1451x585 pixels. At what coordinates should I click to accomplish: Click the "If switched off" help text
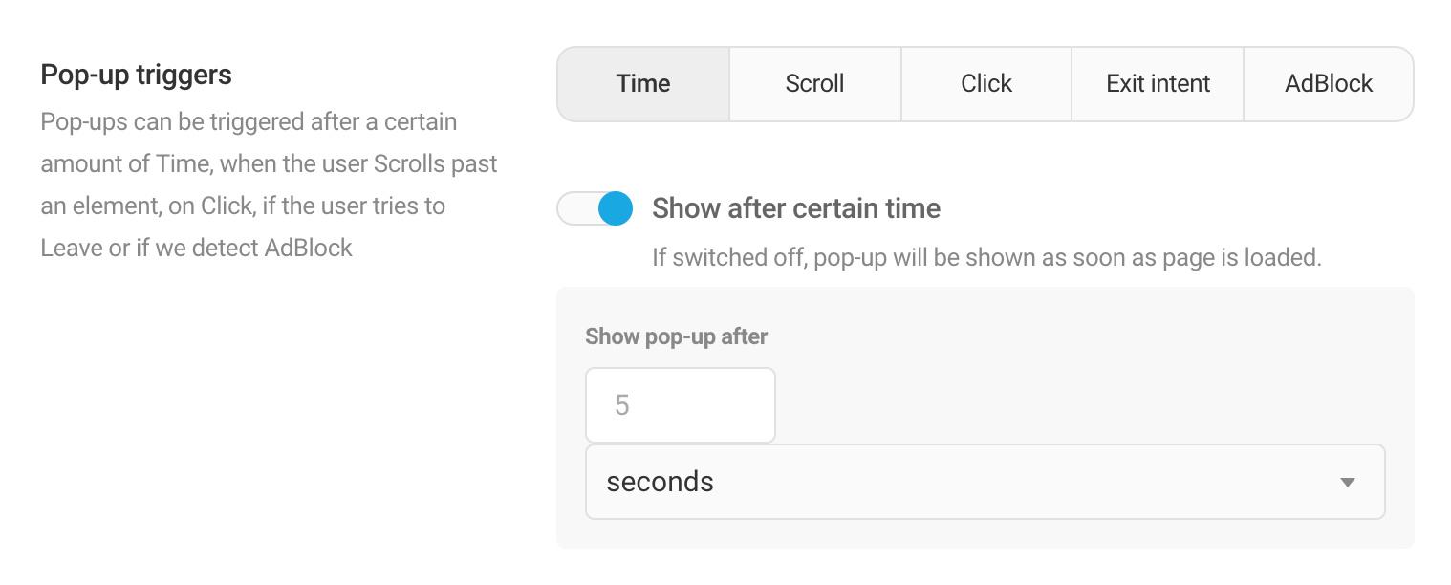click(x=986, y=257)
